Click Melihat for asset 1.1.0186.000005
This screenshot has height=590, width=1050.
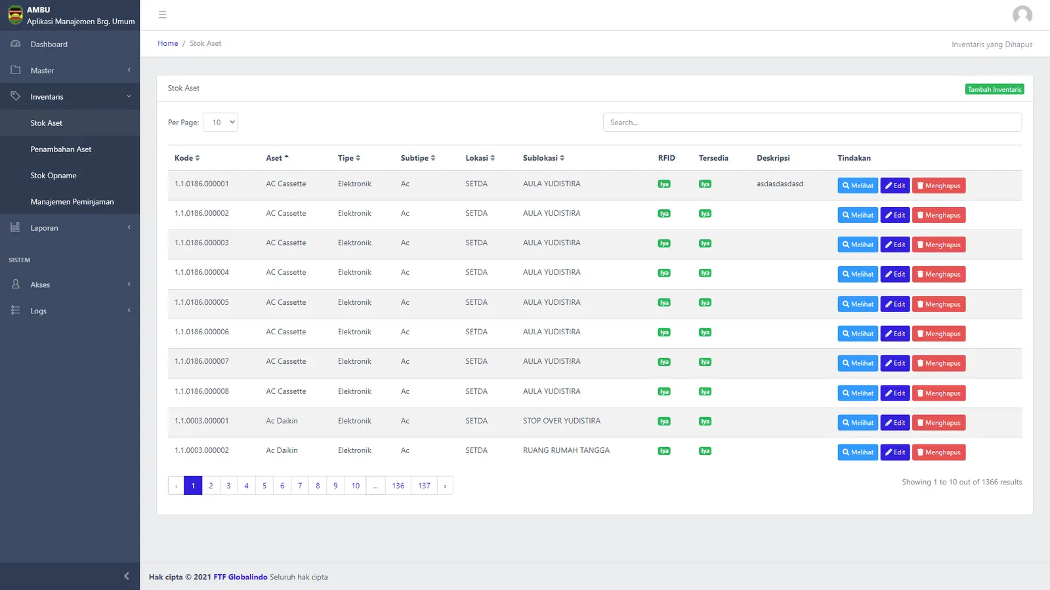[x=858, y=304]
